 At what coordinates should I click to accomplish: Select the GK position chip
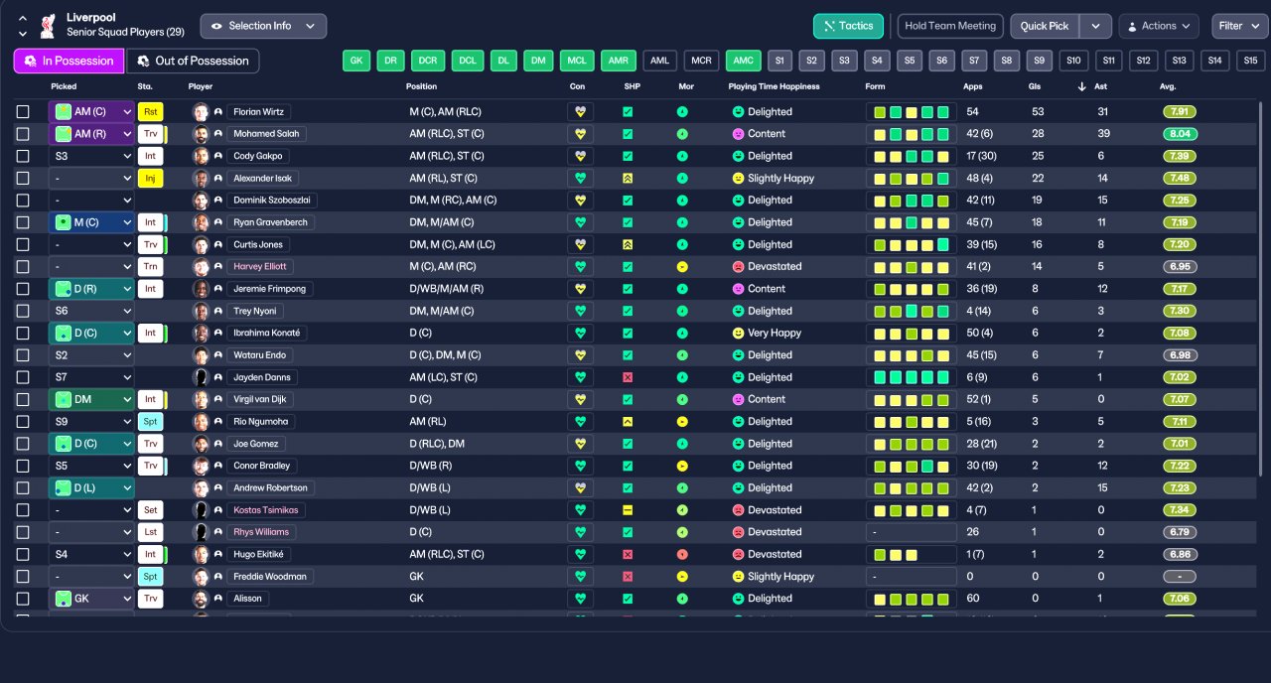click(x=356, y=61)
